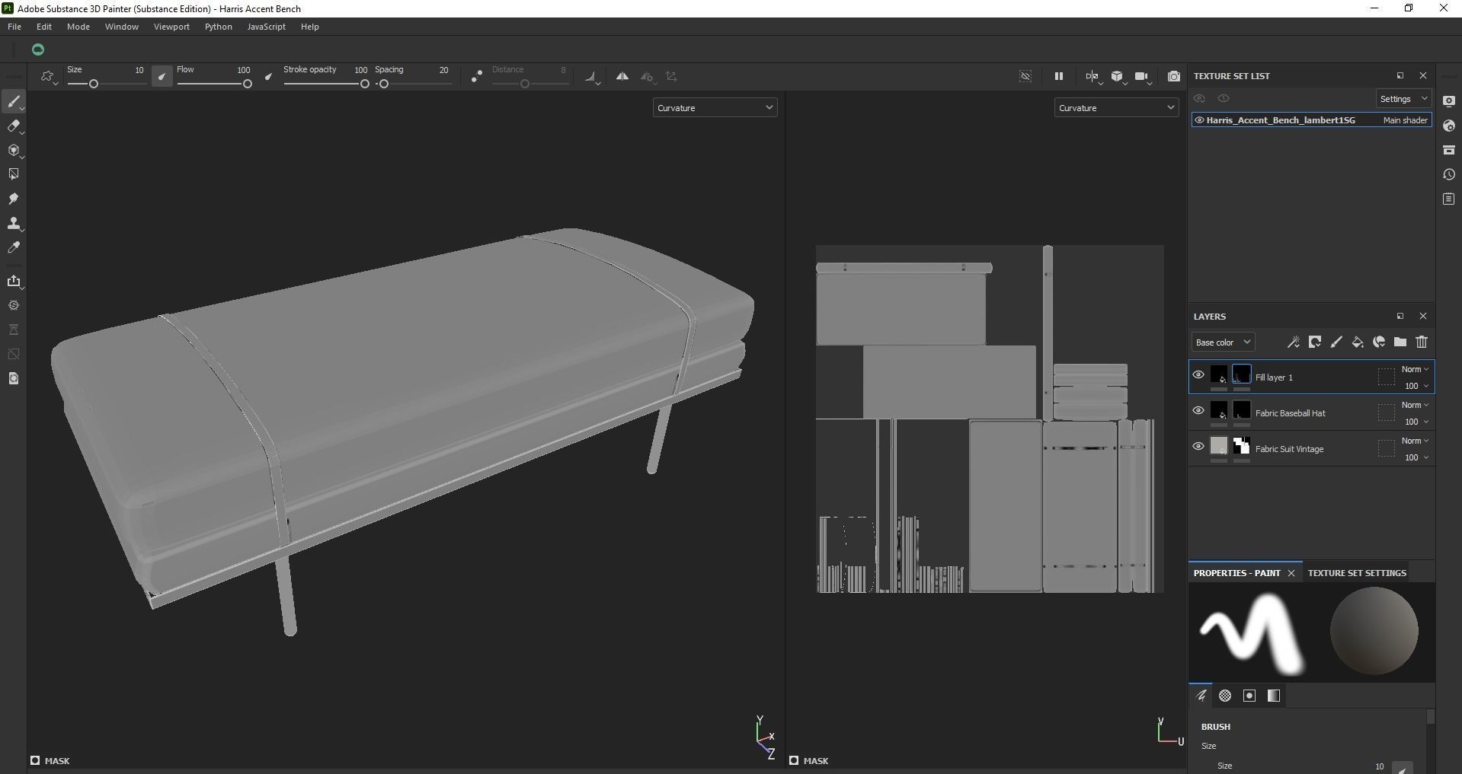This screenshot has height=774, width=1462.
Task: Add a fill layer with bucket icon
Action: [1357, 342]
